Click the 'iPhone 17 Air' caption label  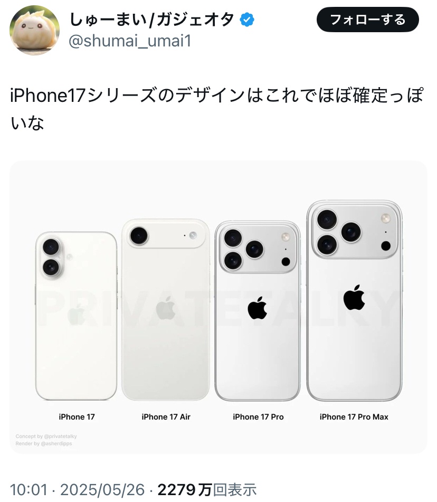[166, 417]
